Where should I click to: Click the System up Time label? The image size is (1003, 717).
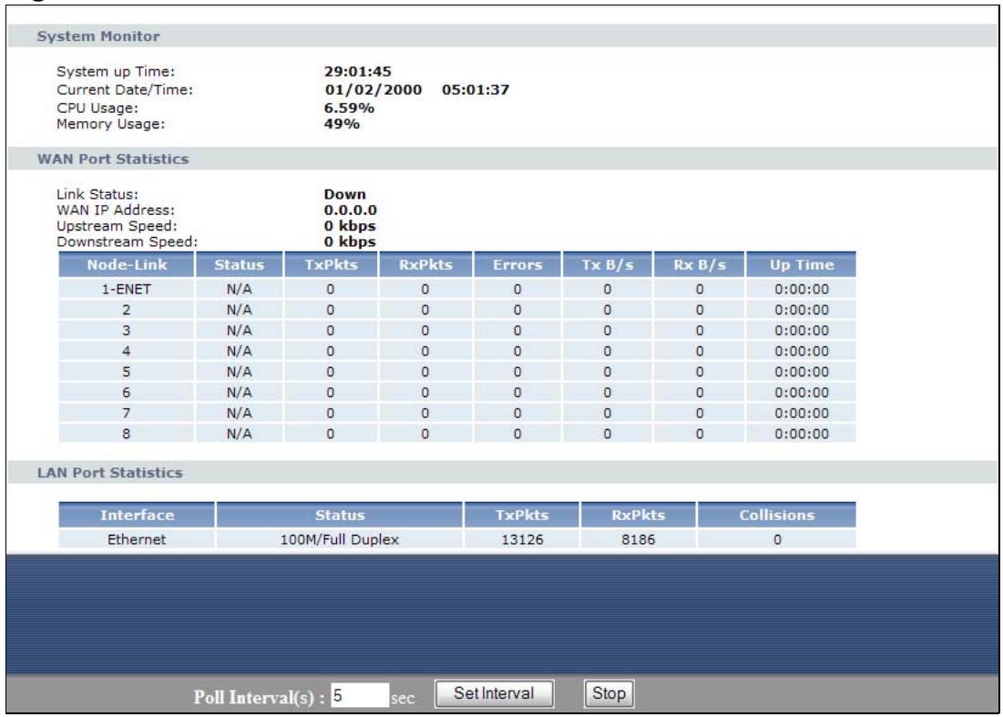(116, 72)
